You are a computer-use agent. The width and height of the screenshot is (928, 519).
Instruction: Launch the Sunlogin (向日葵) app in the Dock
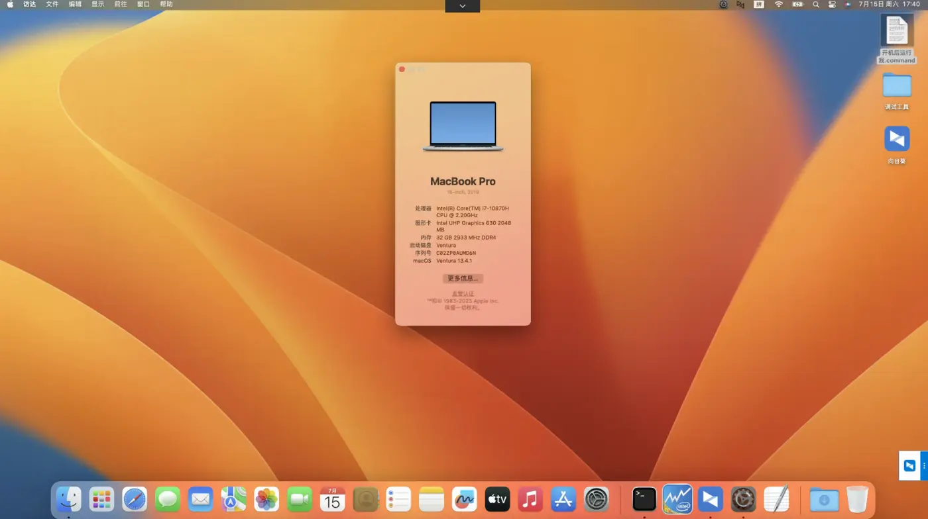tap(710, 498)
